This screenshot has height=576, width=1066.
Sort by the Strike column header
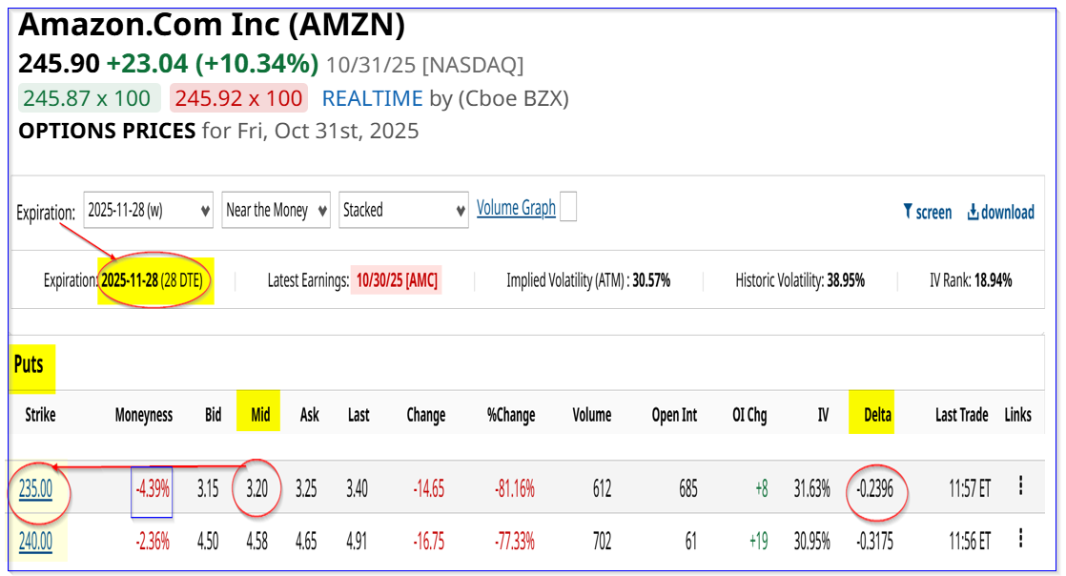point(40,415)
